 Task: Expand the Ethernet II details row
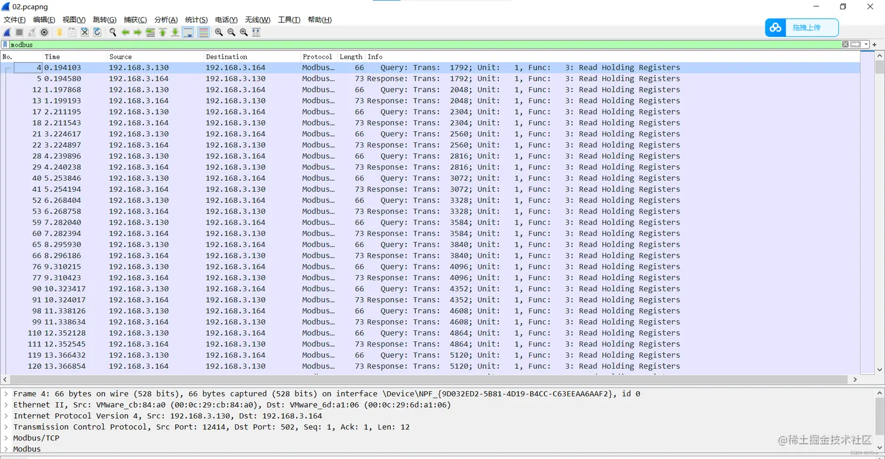[x=6, y=405]
